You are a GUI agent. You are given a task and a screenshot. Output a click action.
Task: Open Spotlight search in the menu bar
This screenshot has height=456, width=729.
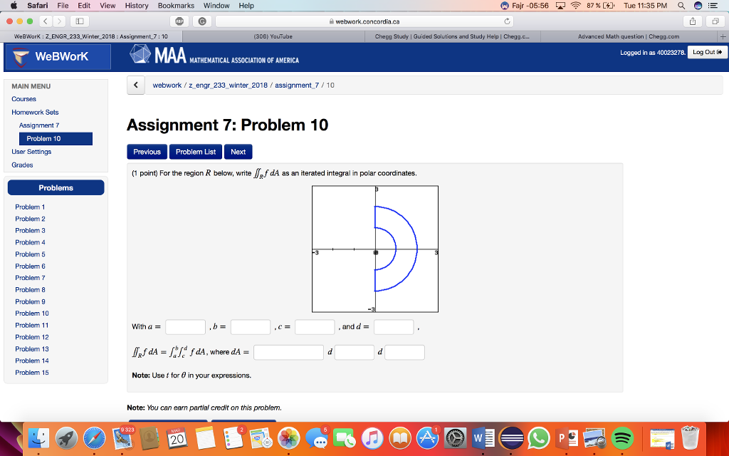(x=682, y=6)
